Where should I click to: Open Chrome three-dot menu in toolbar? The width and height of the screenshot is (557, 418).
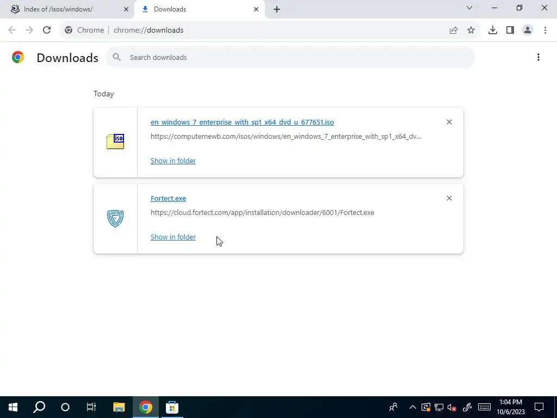pos(545,30)
